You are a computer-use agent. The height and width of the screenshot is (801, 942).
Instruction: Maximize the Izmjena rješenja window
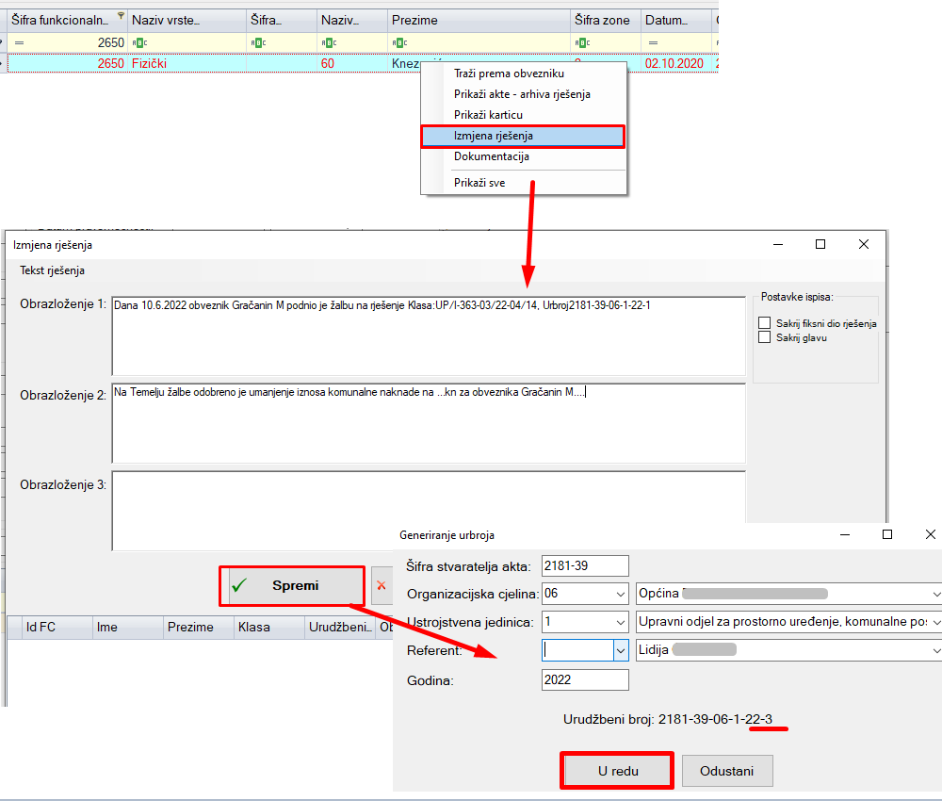tap(820, 244)
